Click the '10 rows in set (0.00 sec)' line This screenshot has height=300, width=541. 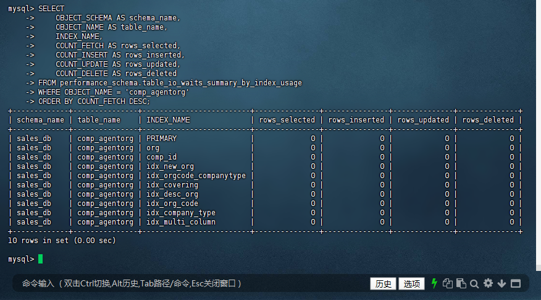[x=62, y=241]
